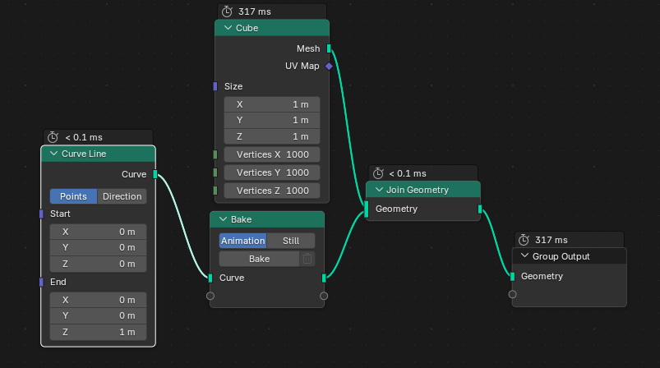Screen dimensions: 660x368
Task: Click the UV Map diamond output socket
Action: pos(329,66)
